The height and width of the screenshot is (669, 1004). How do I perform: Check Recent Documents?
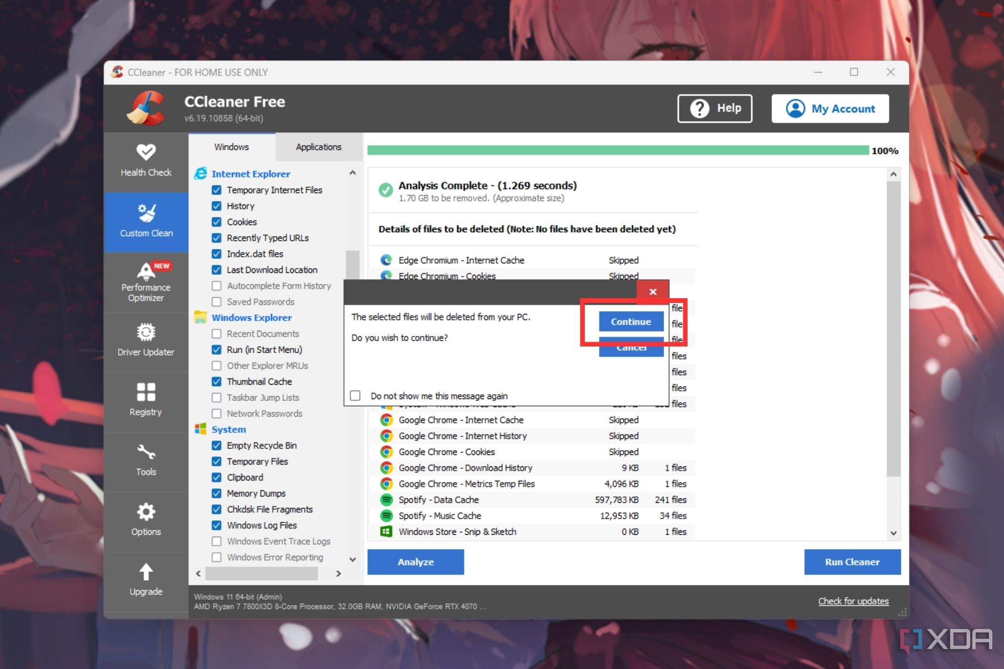pyautogui.click(x=217, y=334)
